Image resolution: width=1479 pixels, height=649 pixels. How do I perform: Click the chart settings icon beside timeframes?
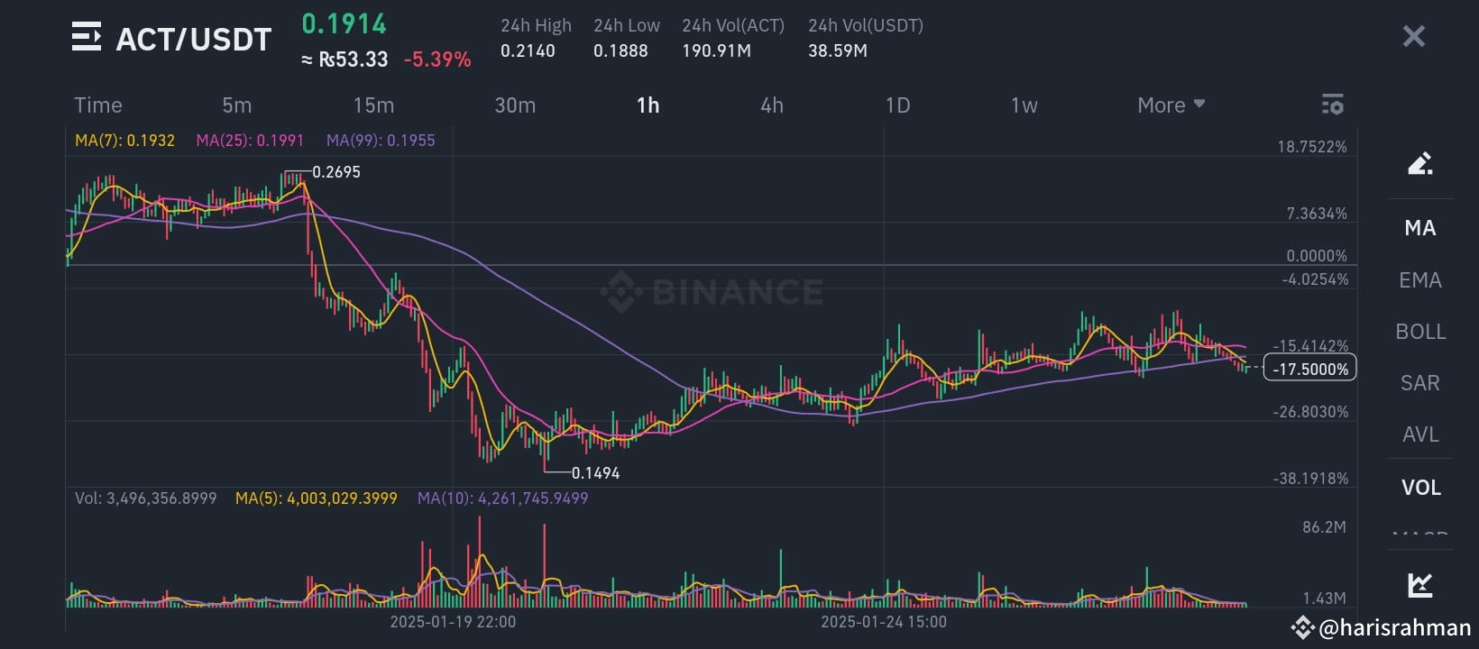[1332, 105]
